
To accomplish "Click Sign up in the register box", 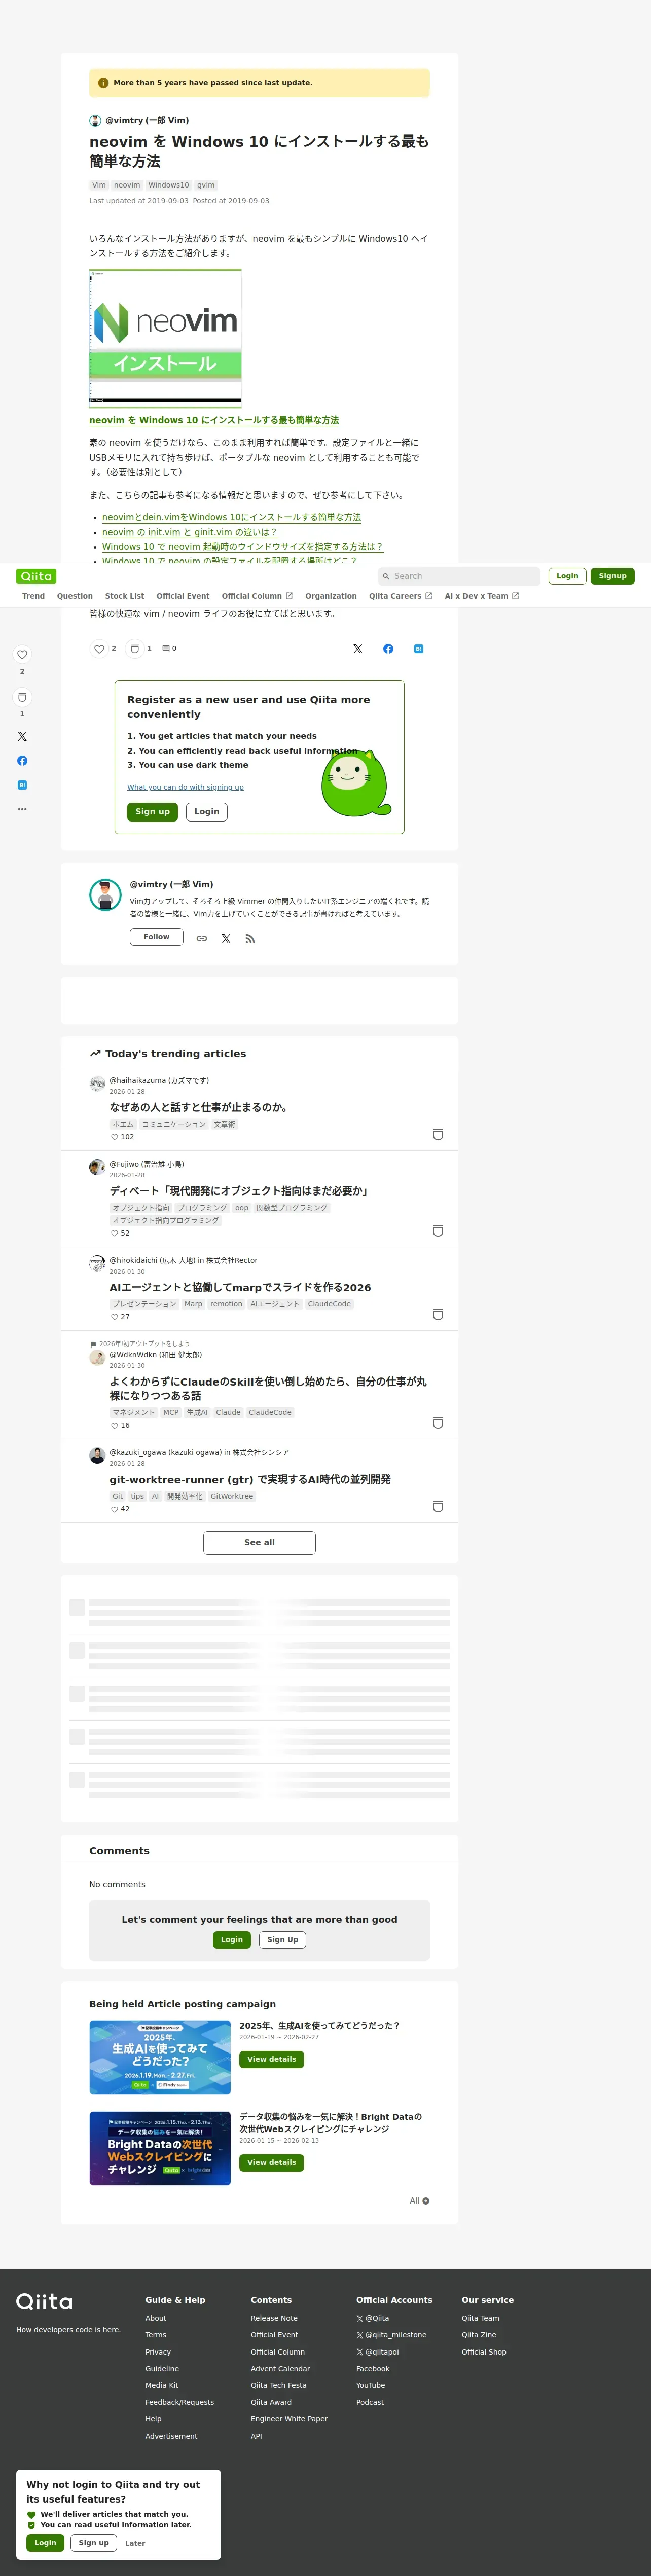I will (x=152, y=812).
